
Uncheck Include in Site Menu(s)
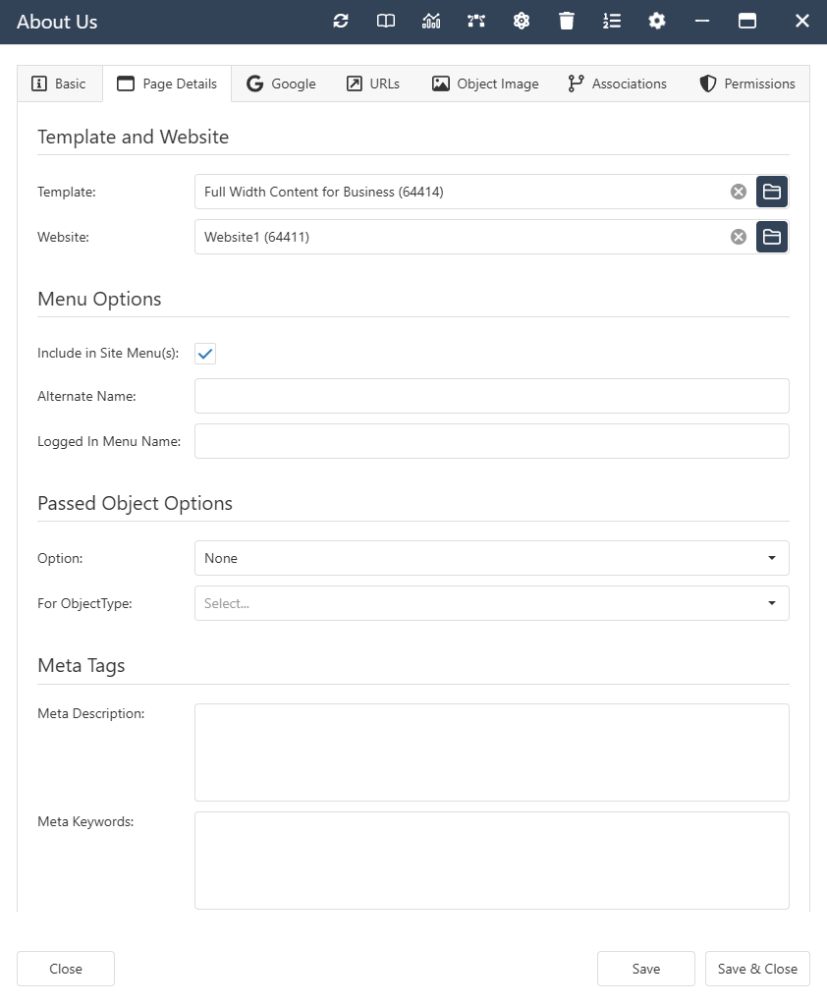(205, 354)
